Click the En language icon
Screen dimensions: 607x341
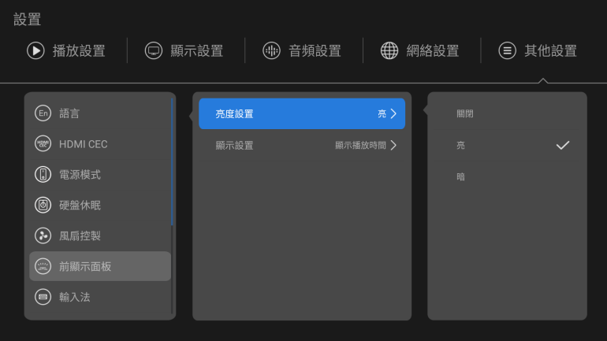pos(43,113)
